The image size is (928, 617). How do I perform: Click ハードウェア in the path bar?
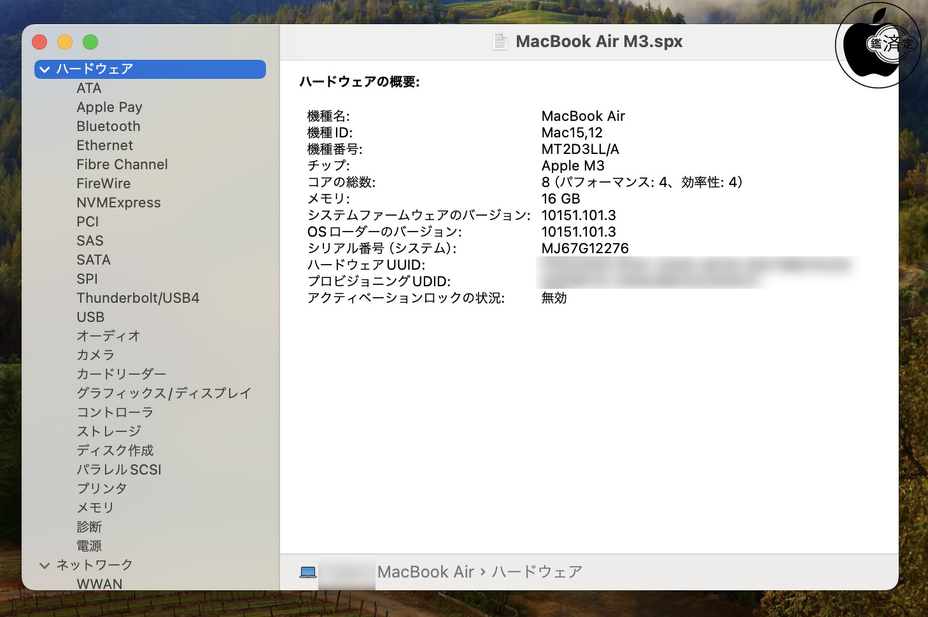point(537,572)
